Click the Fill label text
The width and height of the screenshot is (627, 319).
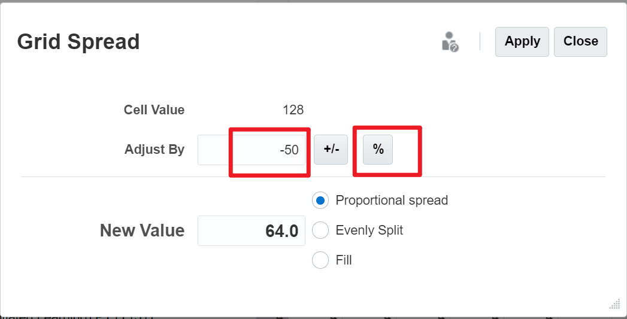(344, 260)
